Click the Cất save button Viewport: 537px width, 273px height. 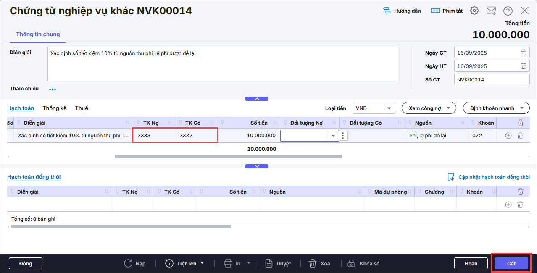pos(511,263)
